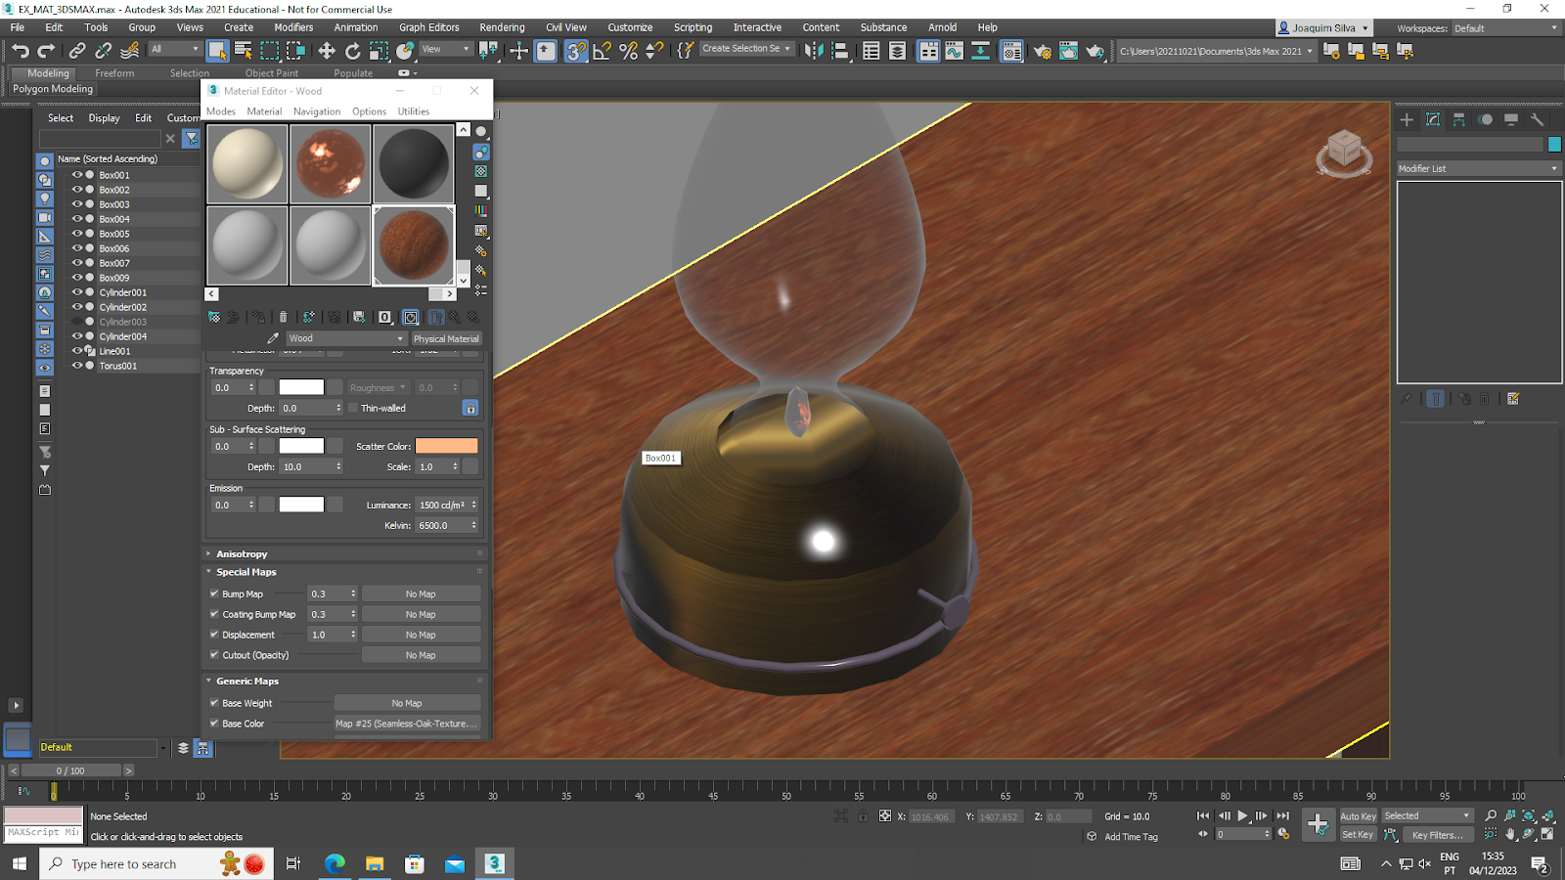
Task: Toggle Backlight icon in Material Editor
Action: 480,152
